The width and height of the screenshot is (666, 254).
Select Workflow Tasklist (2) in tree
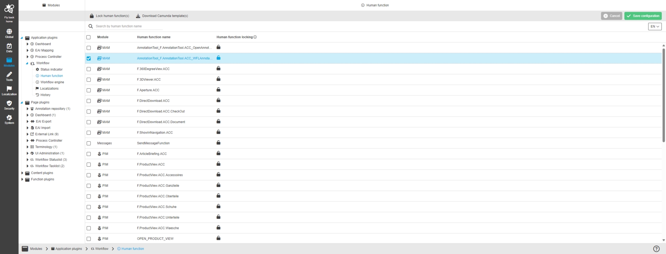[50, 166]
